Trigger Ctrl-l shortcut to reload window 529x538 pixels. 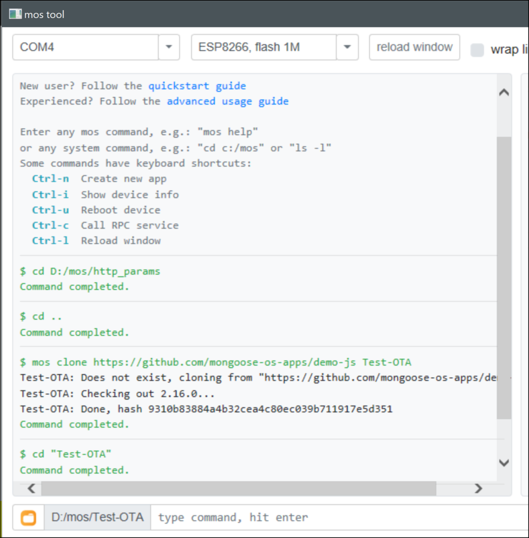click(50, 240)
